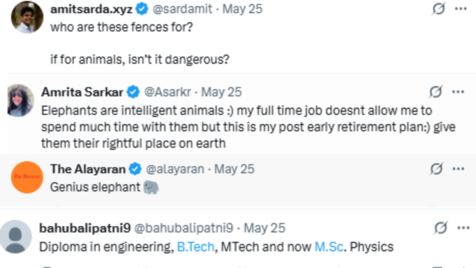
Task: Visit @sardamit handle
Action: (182, 9)
